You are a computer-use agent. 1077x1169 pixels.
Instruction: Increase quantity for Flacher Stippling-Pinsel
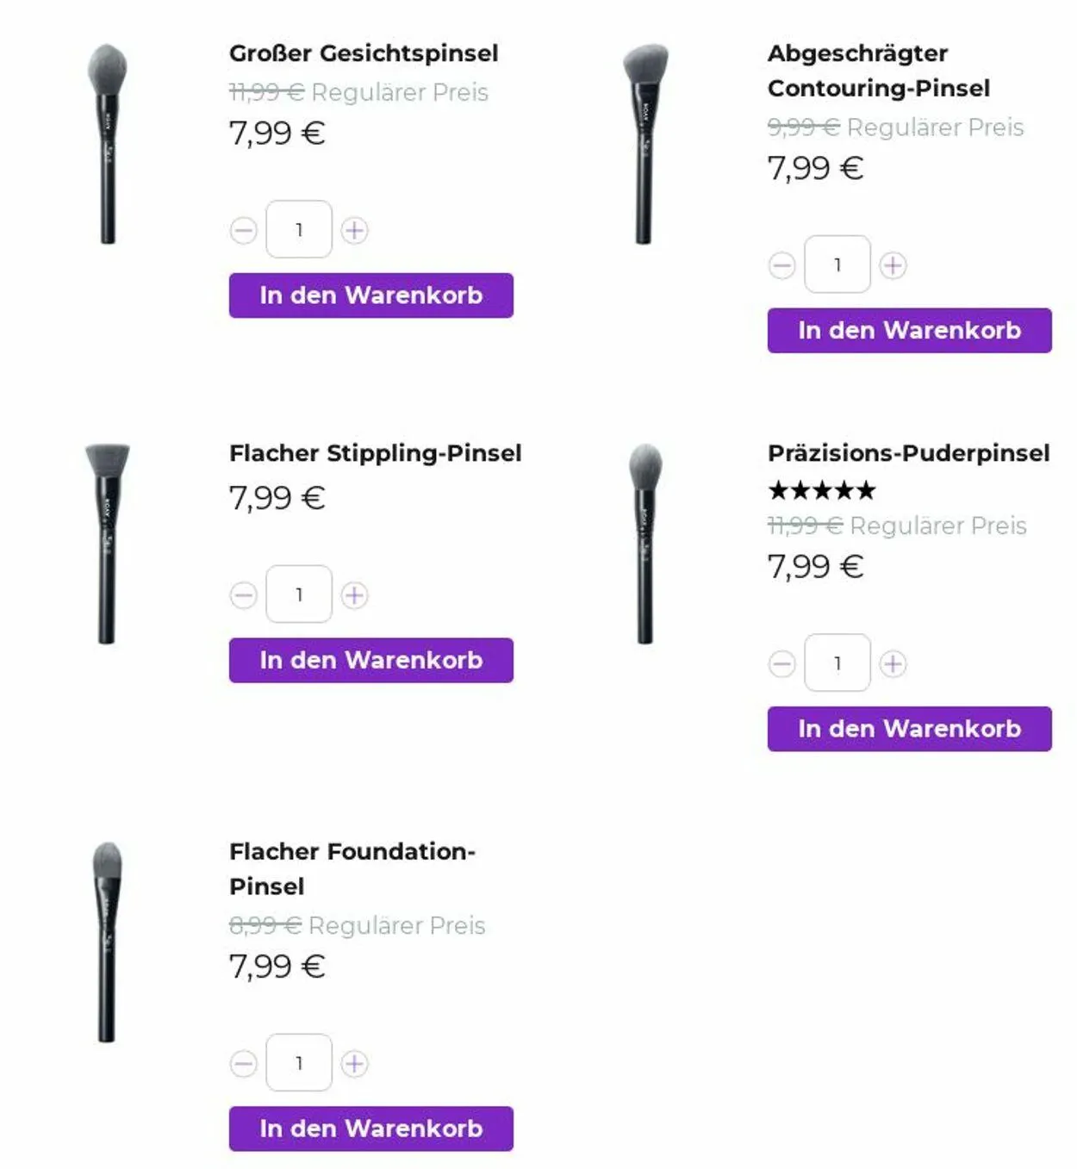354,595
